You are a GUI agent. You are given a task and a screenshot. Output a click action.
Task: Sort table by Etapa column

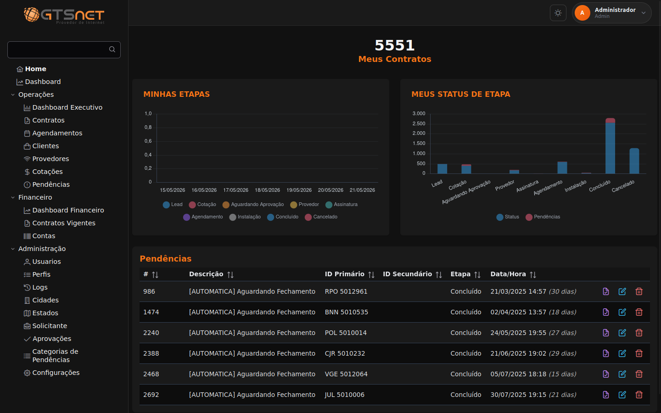point(477,274)
